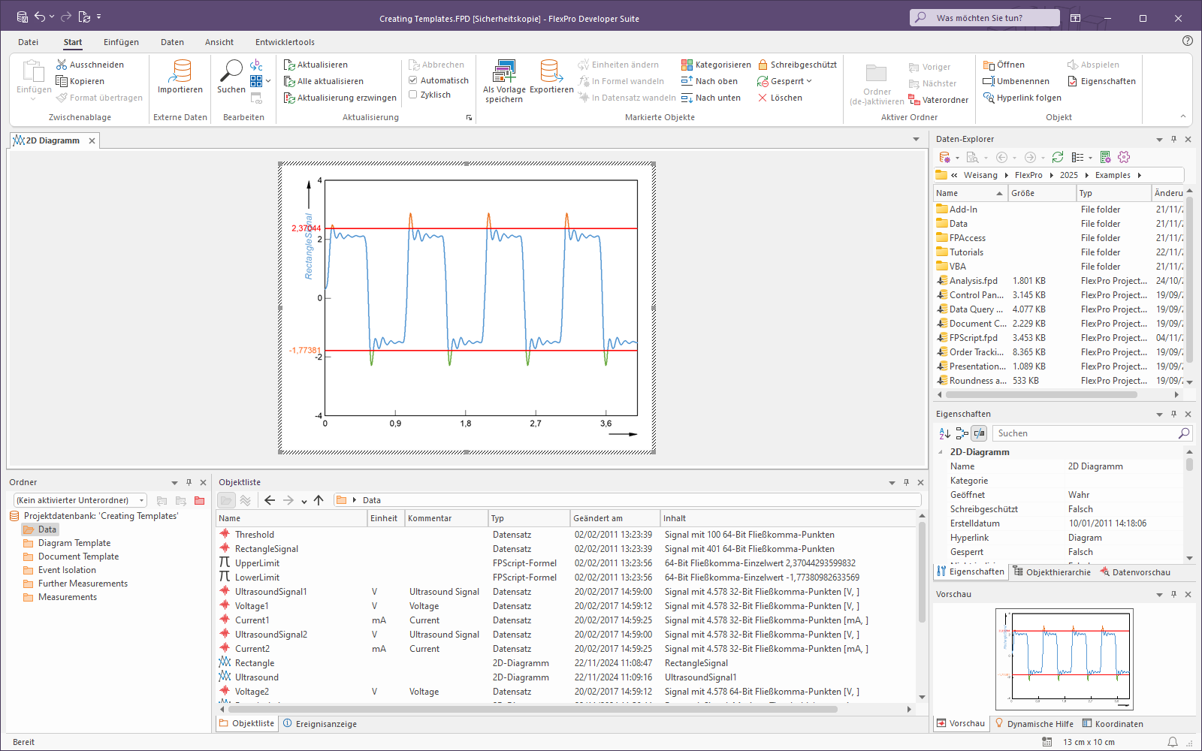Refresh the Daten-Explorer with the green arrows

1058,157
